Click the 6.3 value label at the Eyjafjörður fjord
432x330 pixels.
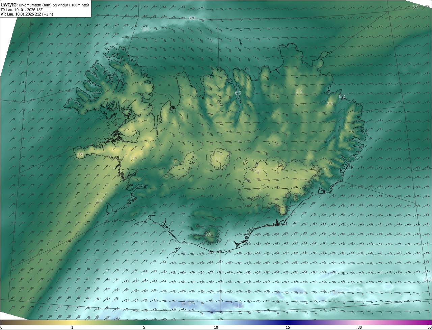238,93
